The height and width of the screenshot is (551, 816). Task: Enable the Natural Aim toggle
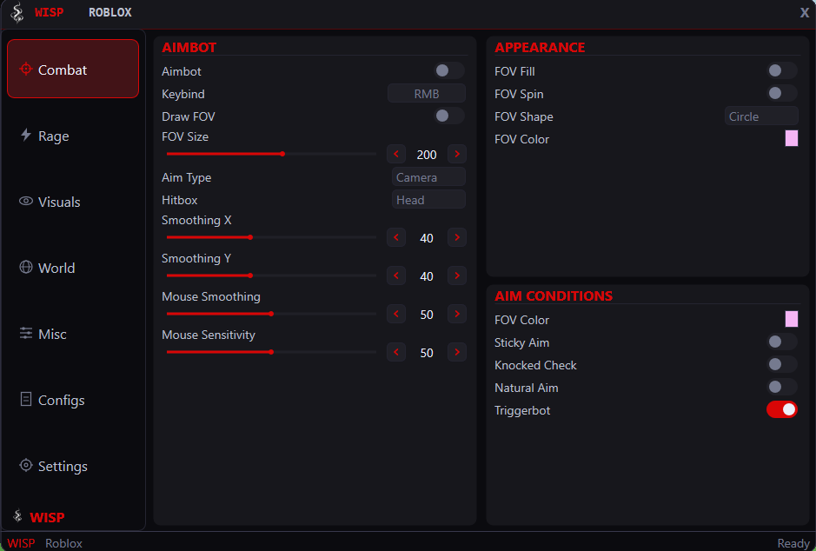(781, 387)
